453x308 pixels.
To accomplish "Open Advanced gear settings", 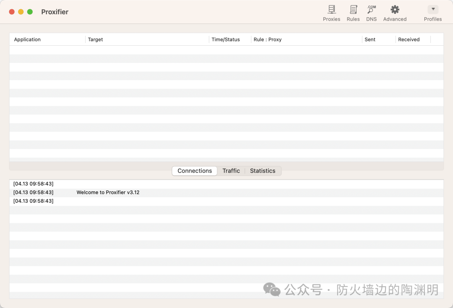I will point(395,10).
